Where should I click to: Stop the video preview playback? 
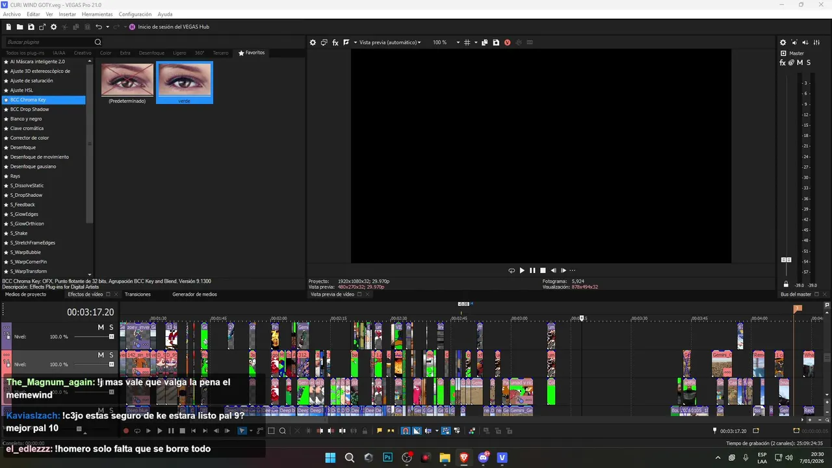click(543, 270)
